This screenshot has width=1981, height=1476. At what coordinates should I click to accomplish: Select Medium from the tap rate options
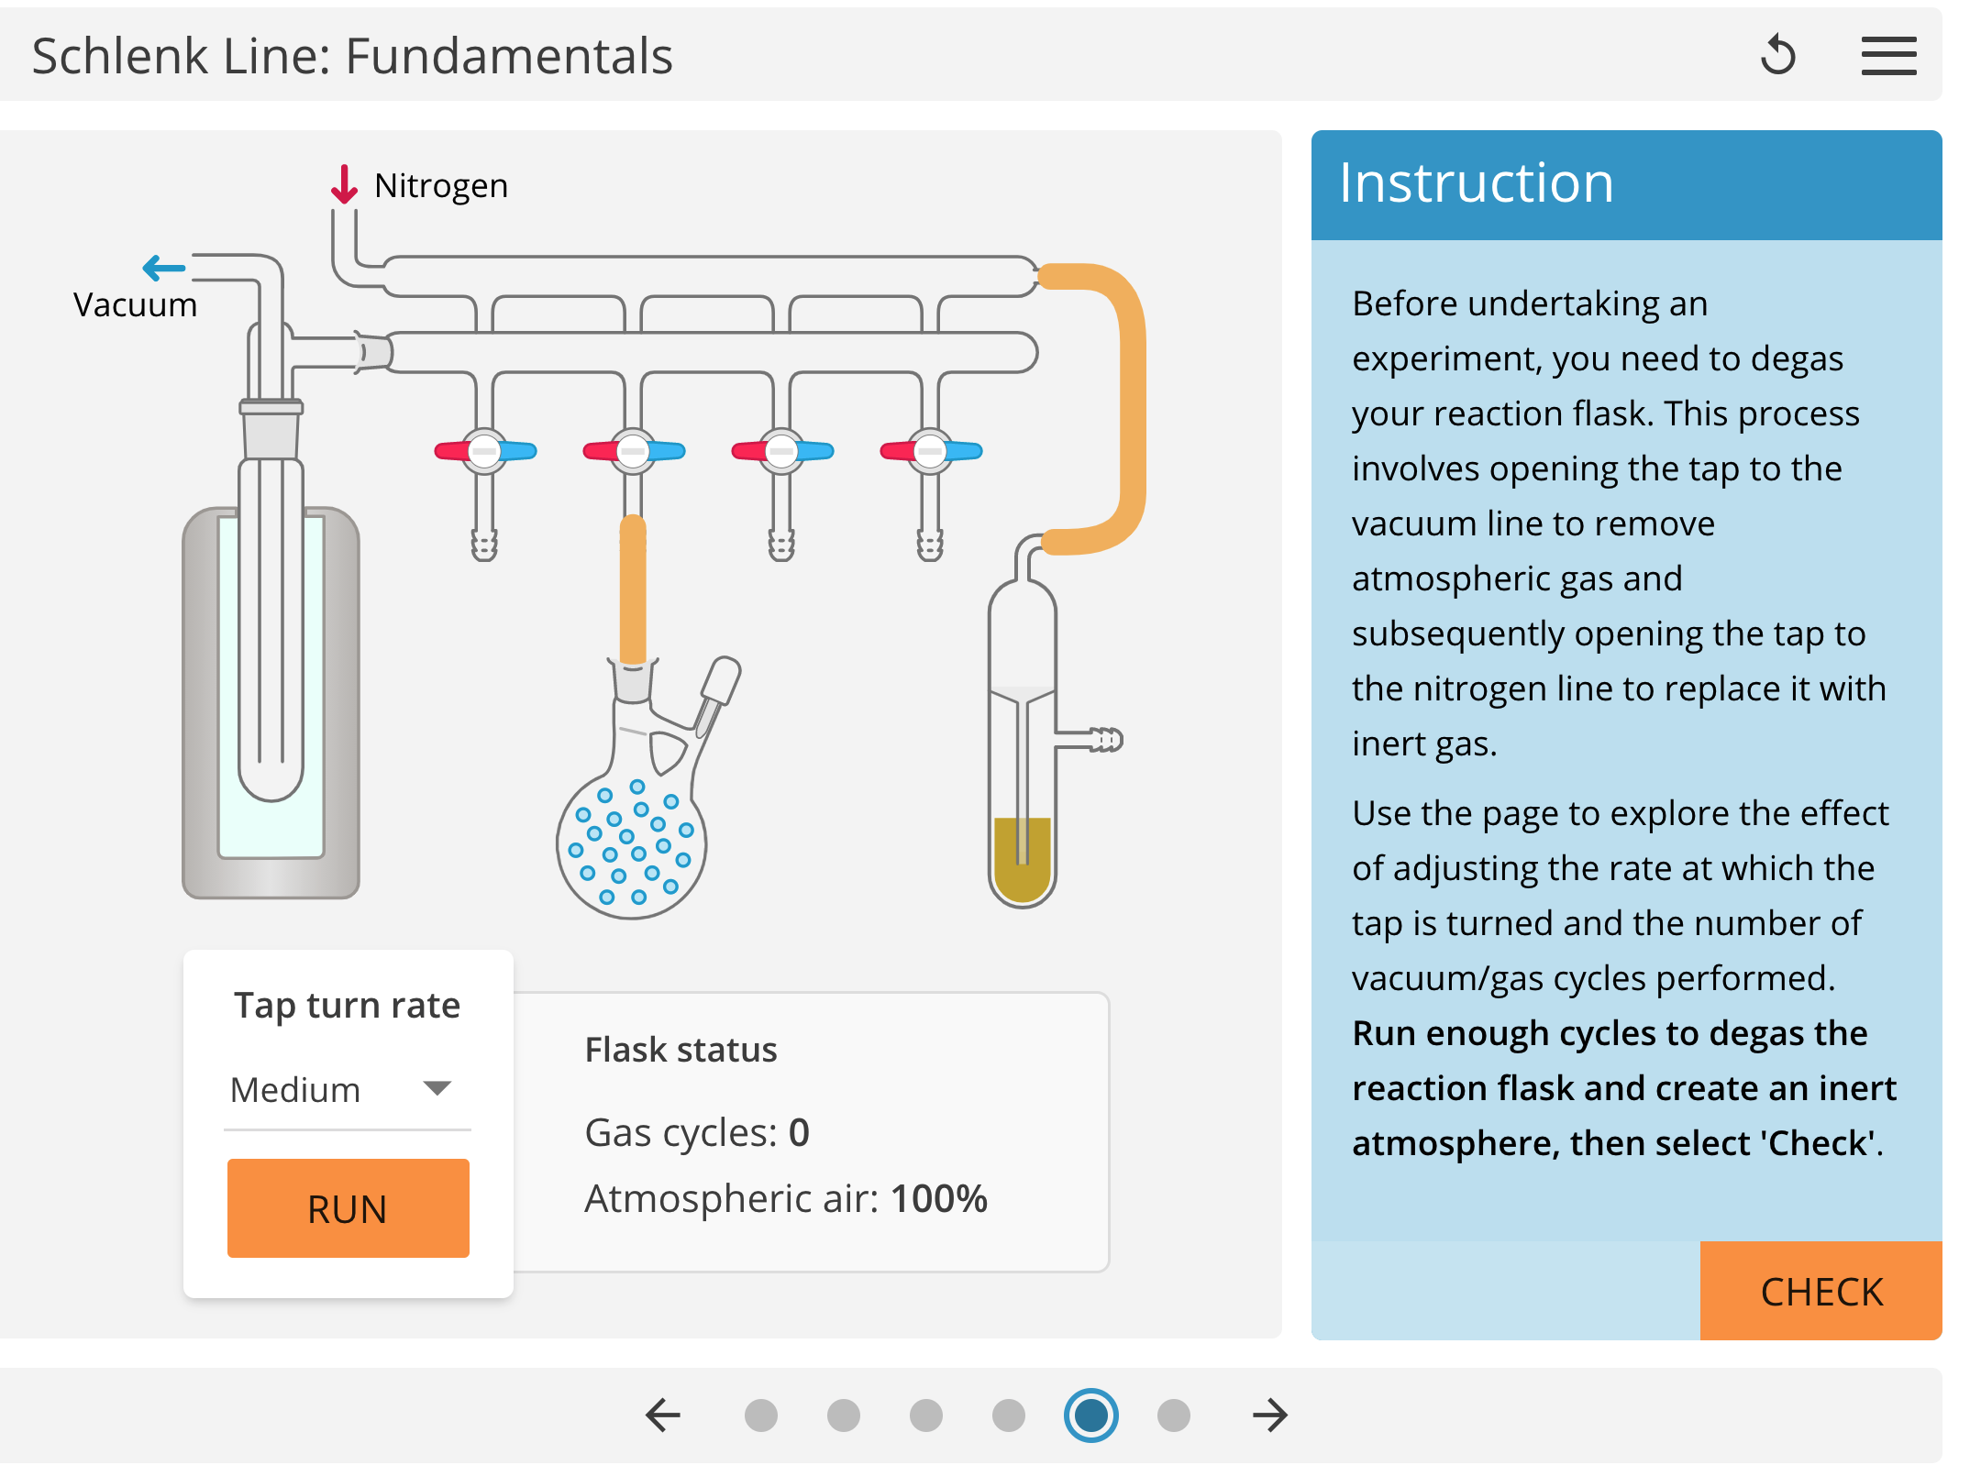pyautogui.click(x=294, y=1089)
